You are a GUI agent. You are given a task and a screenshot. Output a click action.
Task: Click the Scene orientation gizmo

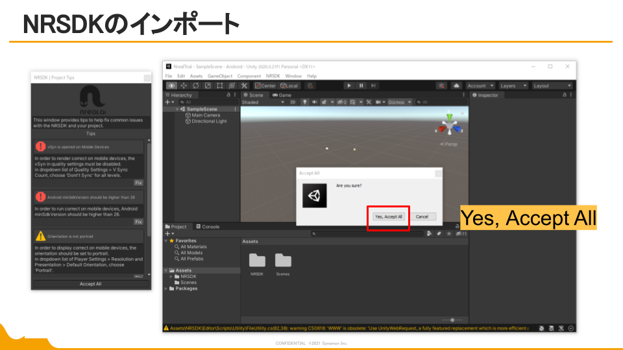pyautogui.click(x=449, y=125)
